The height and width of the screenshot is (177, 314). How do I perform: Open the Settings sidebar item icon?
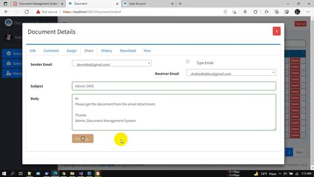(9, 63)
